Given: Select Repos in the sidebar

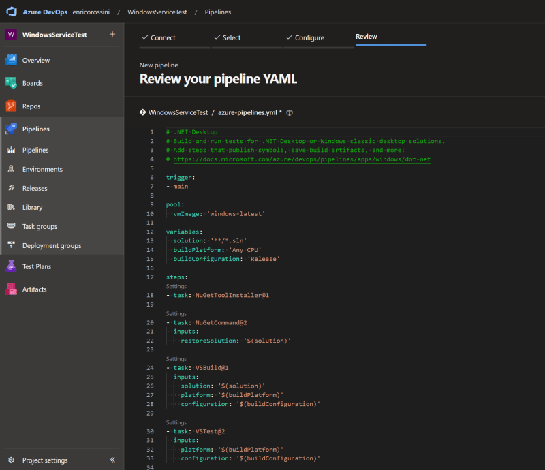Looking at the screenshot, I should click(x=31, y=106).
